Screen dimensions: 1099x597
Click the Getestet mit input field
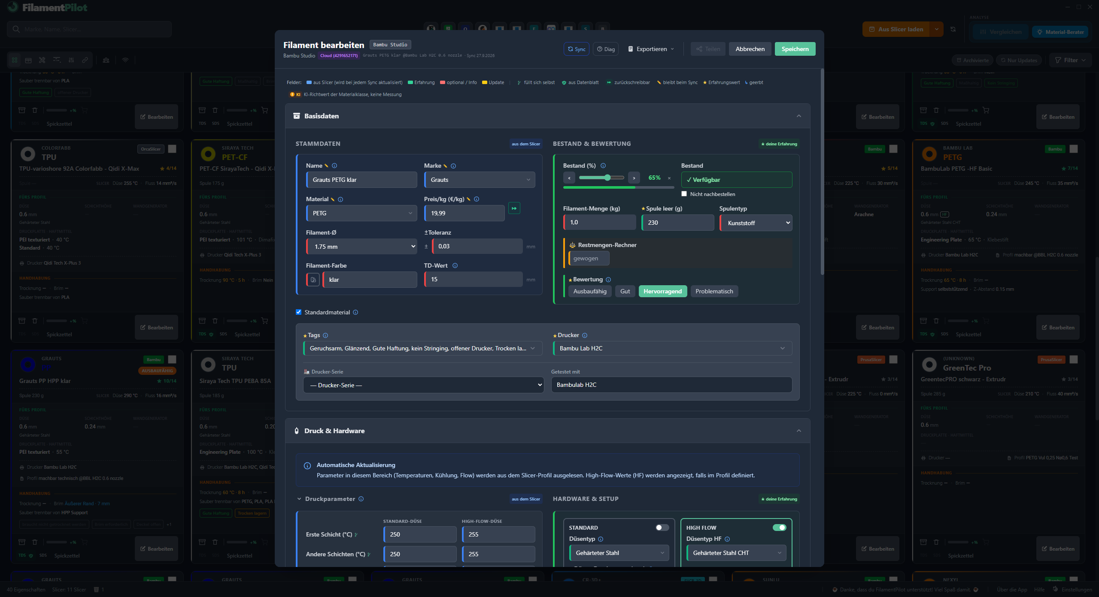pyautogui.click(x=671, y=385)
